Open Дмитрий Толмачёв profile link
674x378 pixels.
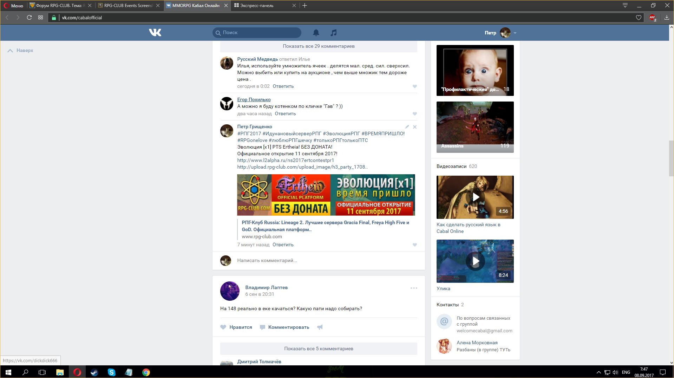click(259, 361)
